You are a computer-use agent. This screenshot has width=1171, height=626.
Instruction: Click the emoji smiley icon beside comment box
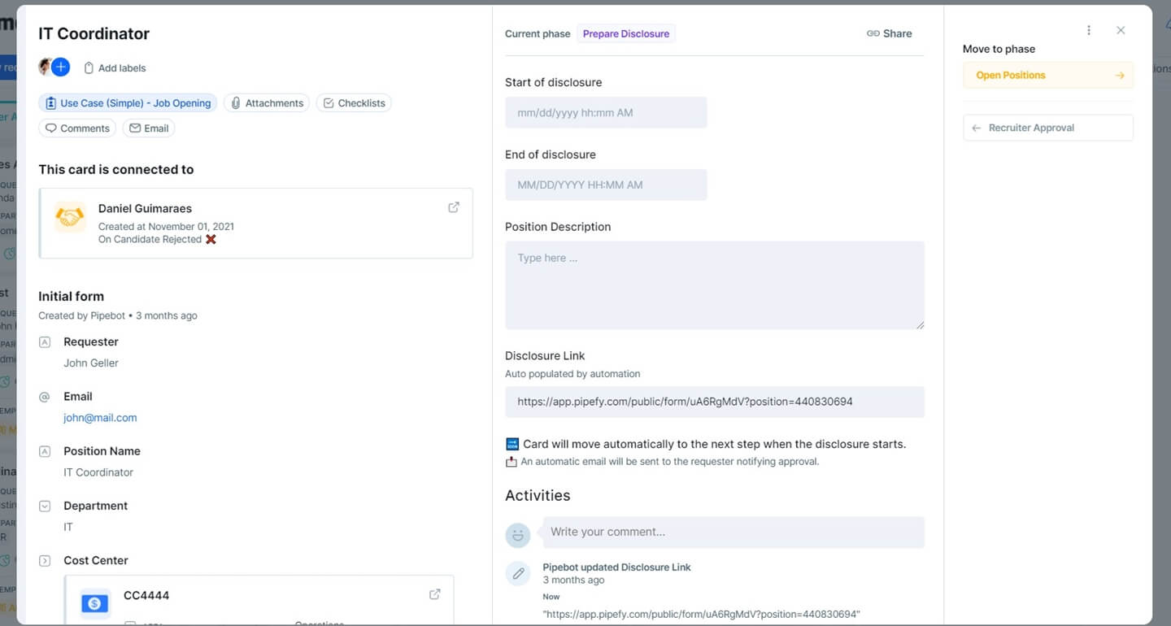point(518,535)
